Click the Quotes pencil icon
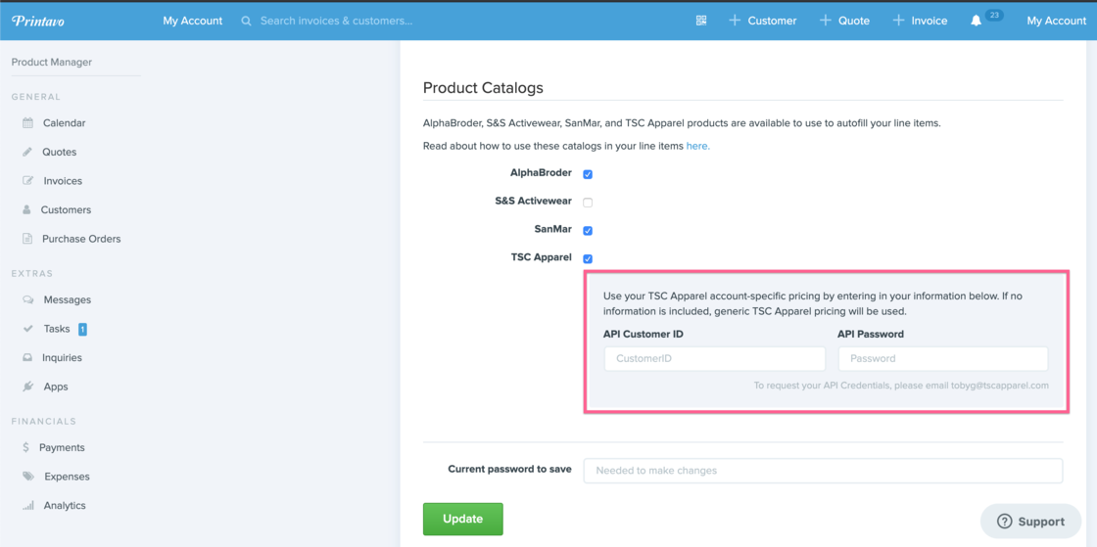This screenshot has height=547, width=1097. 28,152
